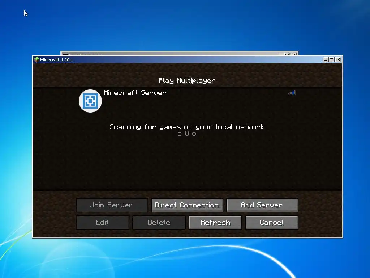Maximize the Minecraft 1.20.1 window
Image resolution: width=370 pixels, height=278 pixels.
(332, 60)
